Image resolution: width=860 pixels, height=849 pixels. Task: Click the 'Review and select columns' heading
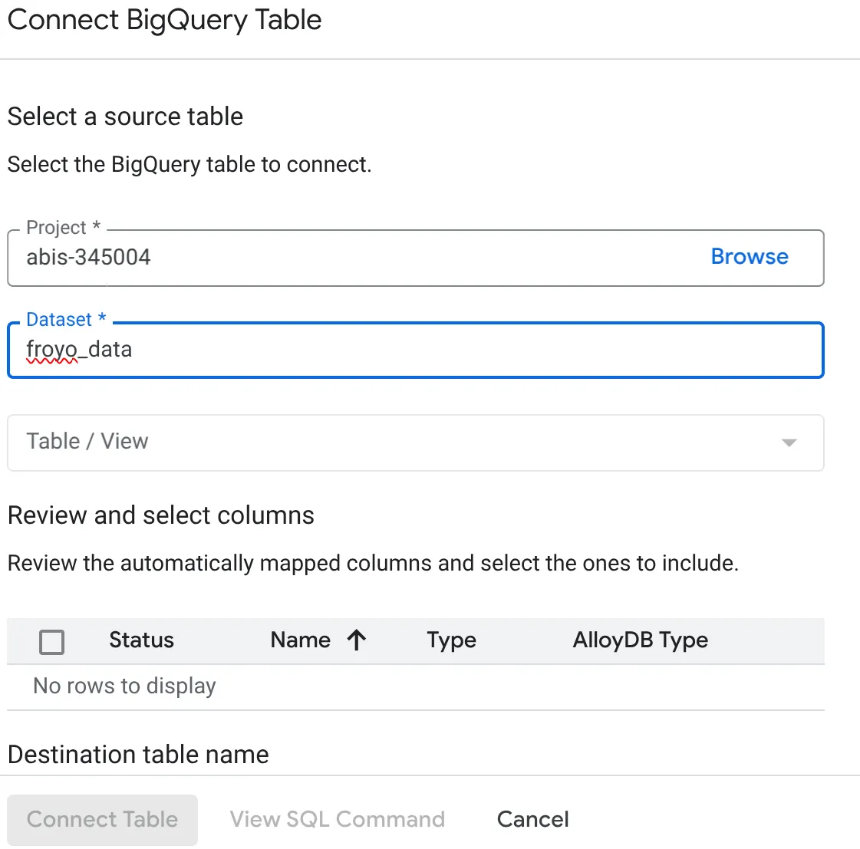(160, 515)
